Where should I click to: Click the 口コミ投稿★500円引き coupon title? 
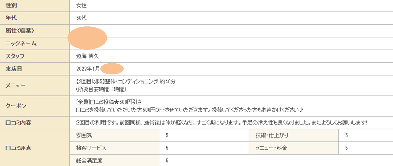pos(111,102)
